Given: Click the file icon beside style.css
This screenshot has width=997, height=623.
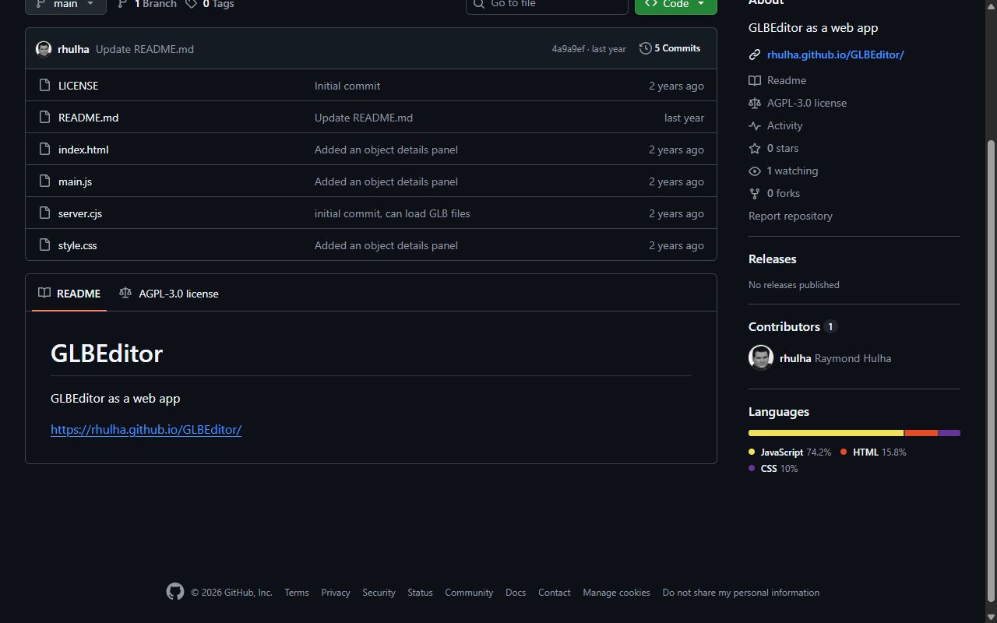Looking at the screenshot, I should point(44,245).
